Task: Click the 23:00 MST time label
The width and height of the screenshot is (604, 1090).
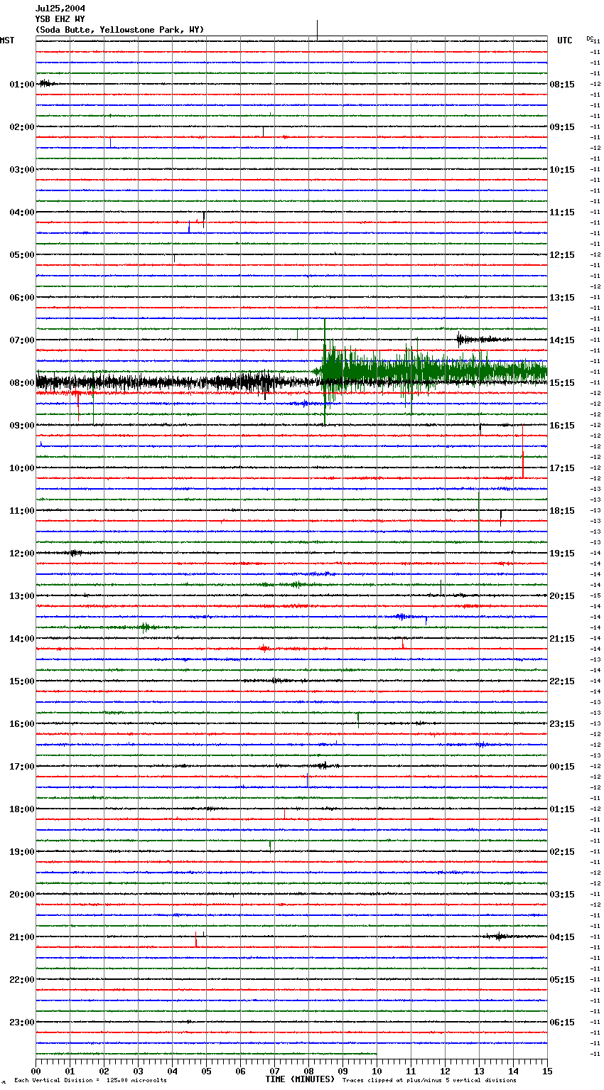Action: click(x=22, y=1022)
